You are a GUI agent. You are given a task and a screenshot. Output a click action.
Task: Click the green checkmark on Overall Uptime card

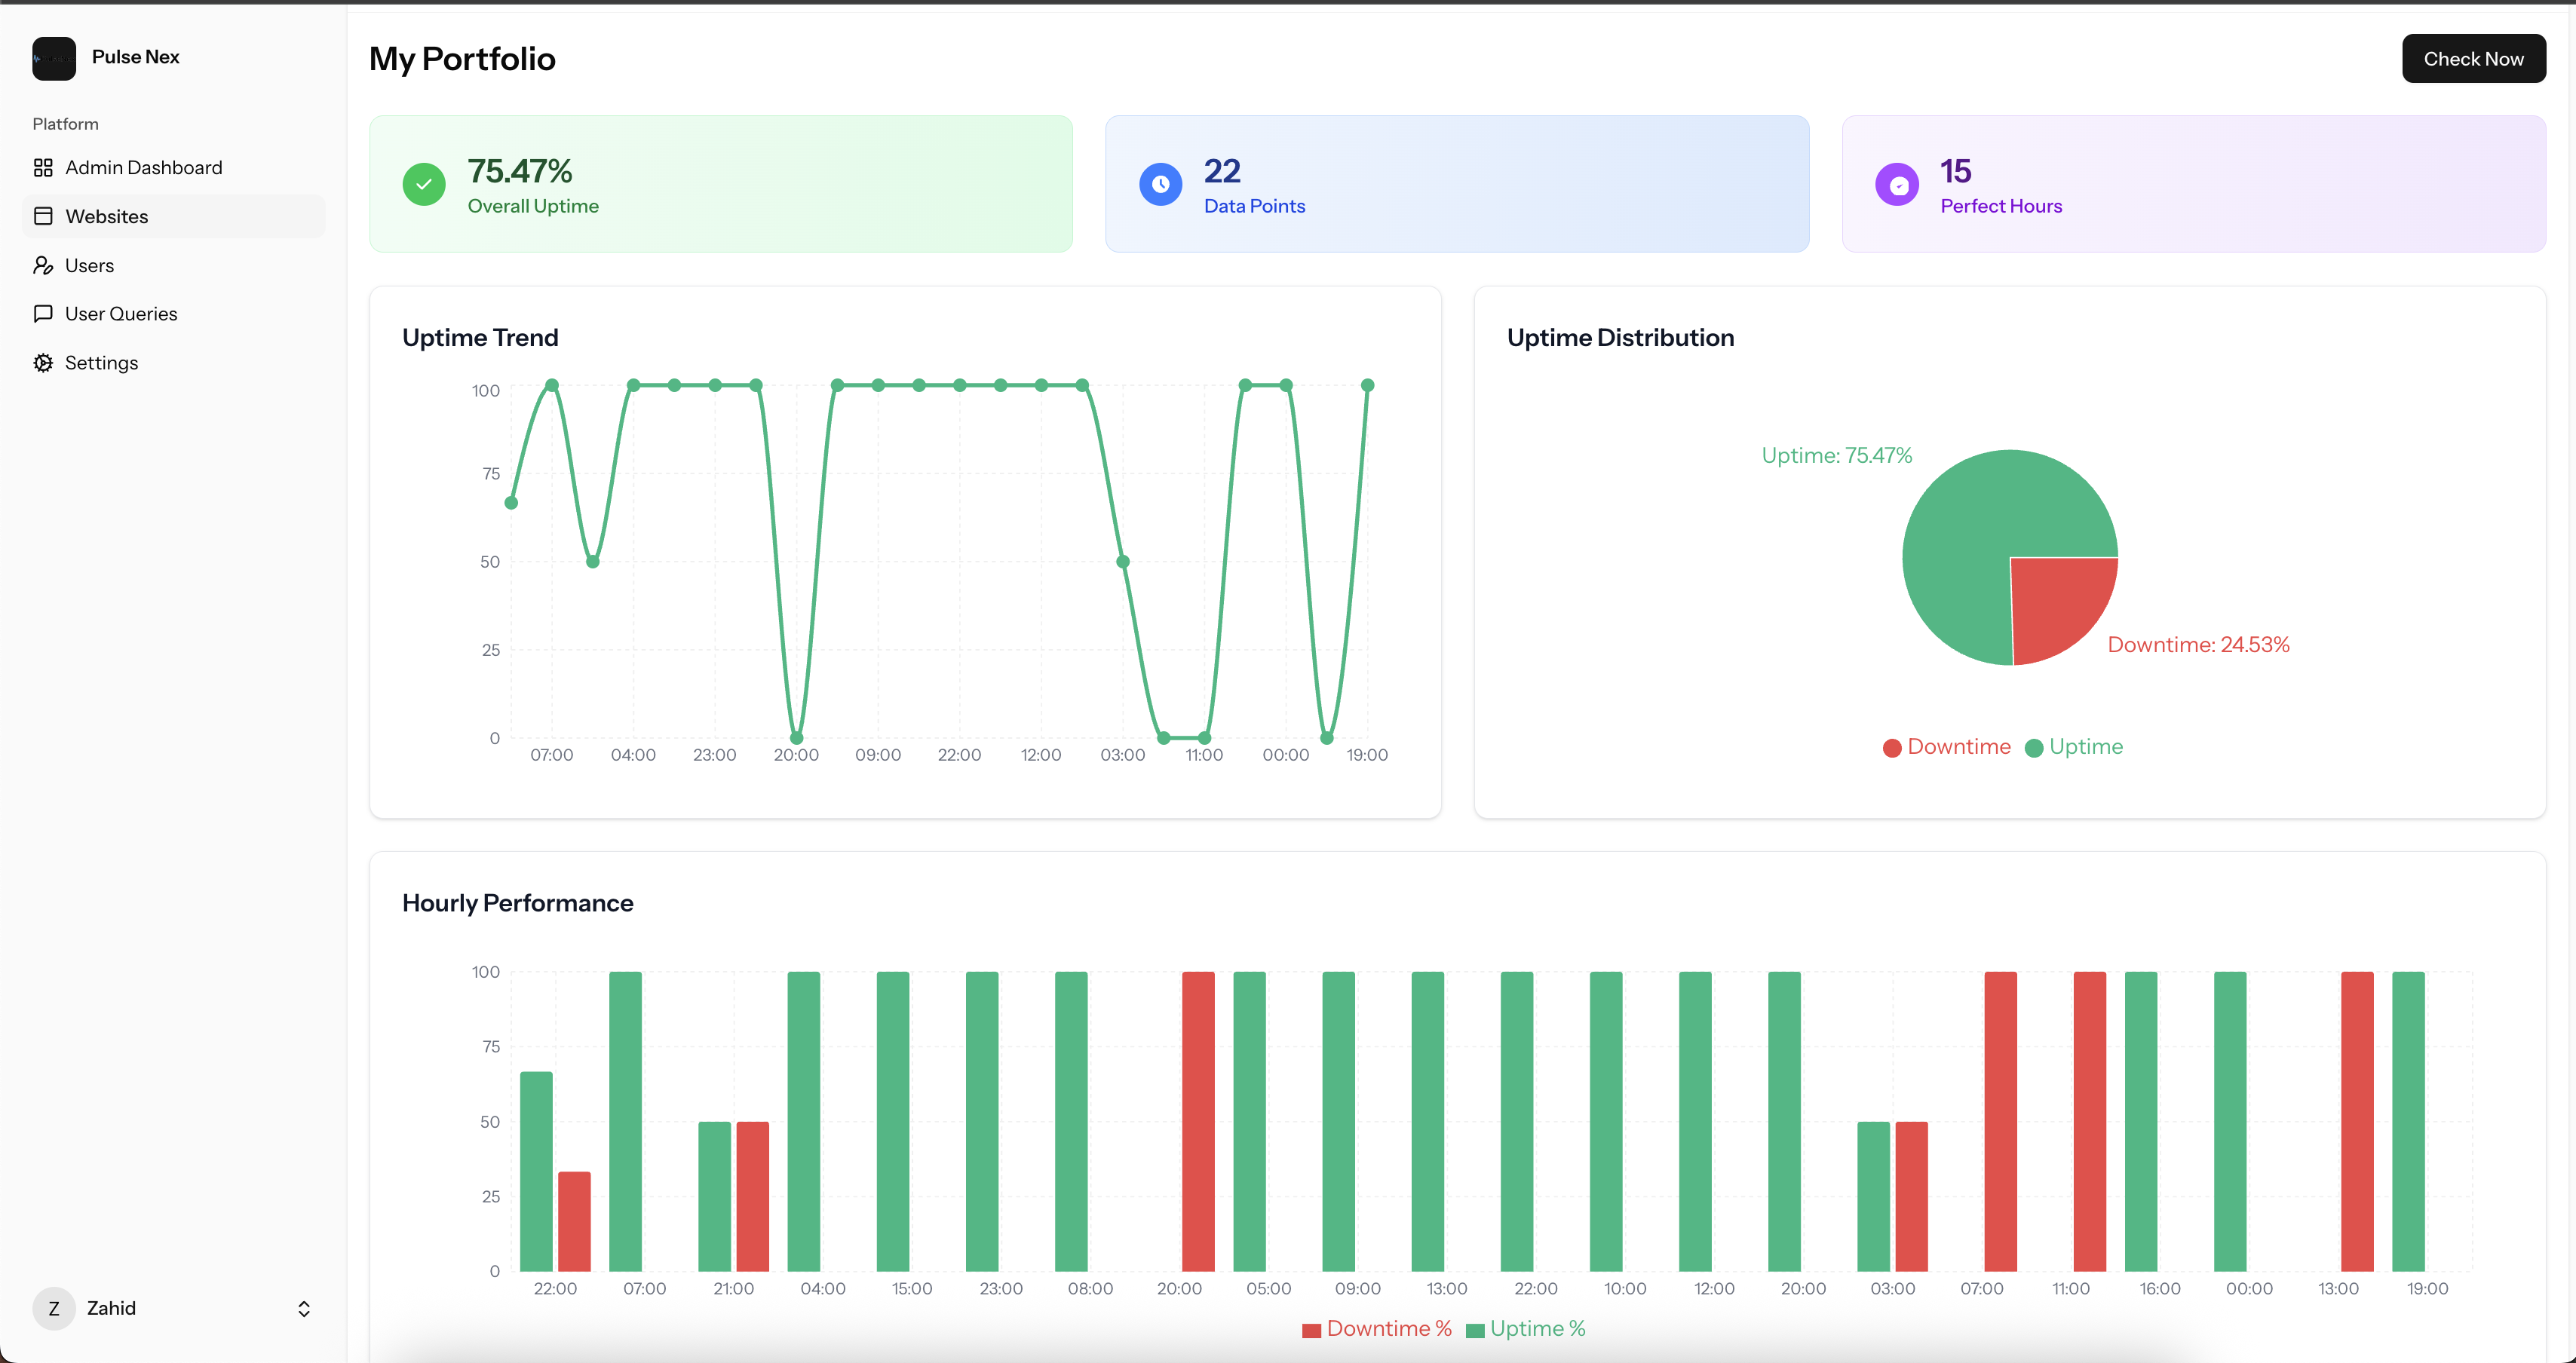(423, 184)
